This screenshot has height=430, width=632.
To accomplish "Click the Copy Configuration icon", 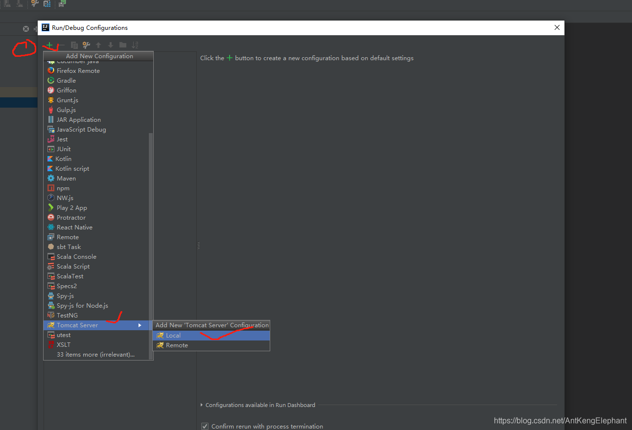I will pyautogui.click(x=74, y=45).
